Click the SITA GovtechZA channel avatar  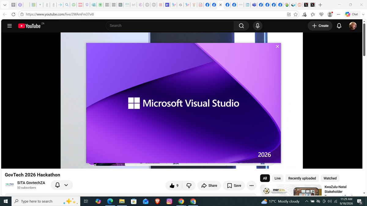point(9,185)
